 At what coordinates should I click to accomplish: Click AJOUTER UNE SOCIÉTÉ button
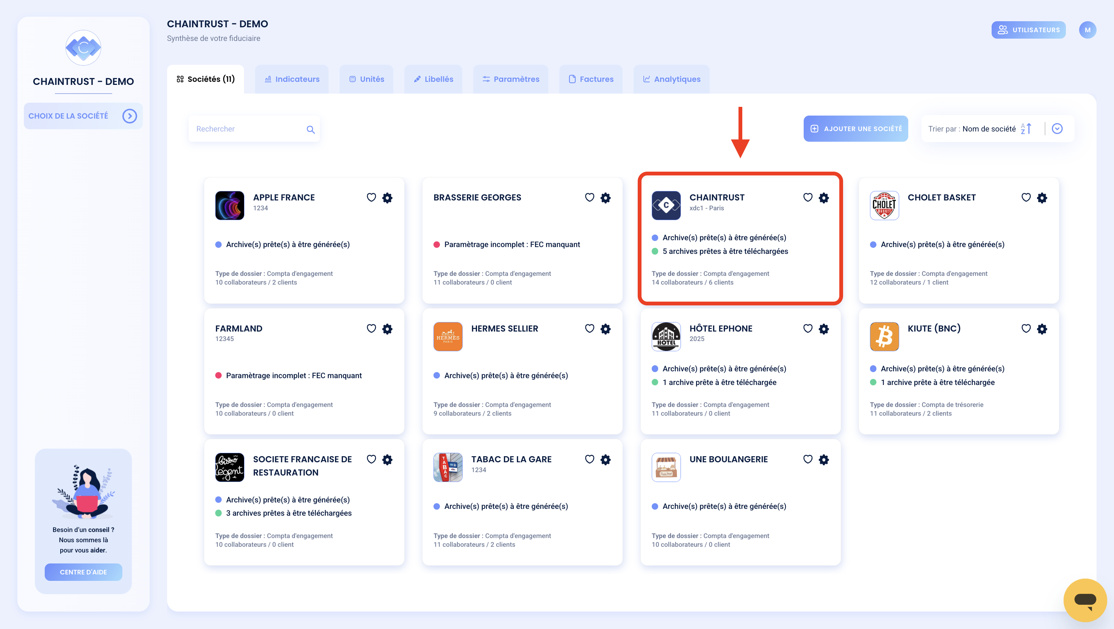pos(856,128)
